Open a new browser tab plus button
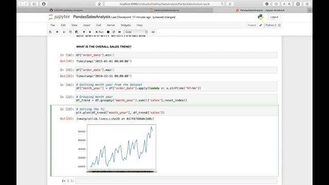Screen dimensions: 329x185 [x=310, y=10]
